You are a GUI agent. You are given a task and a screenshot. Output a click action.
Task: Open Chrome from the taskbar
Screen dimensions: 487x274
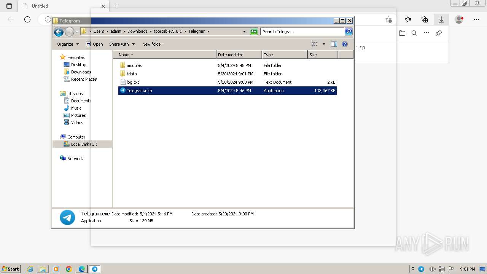68,269
